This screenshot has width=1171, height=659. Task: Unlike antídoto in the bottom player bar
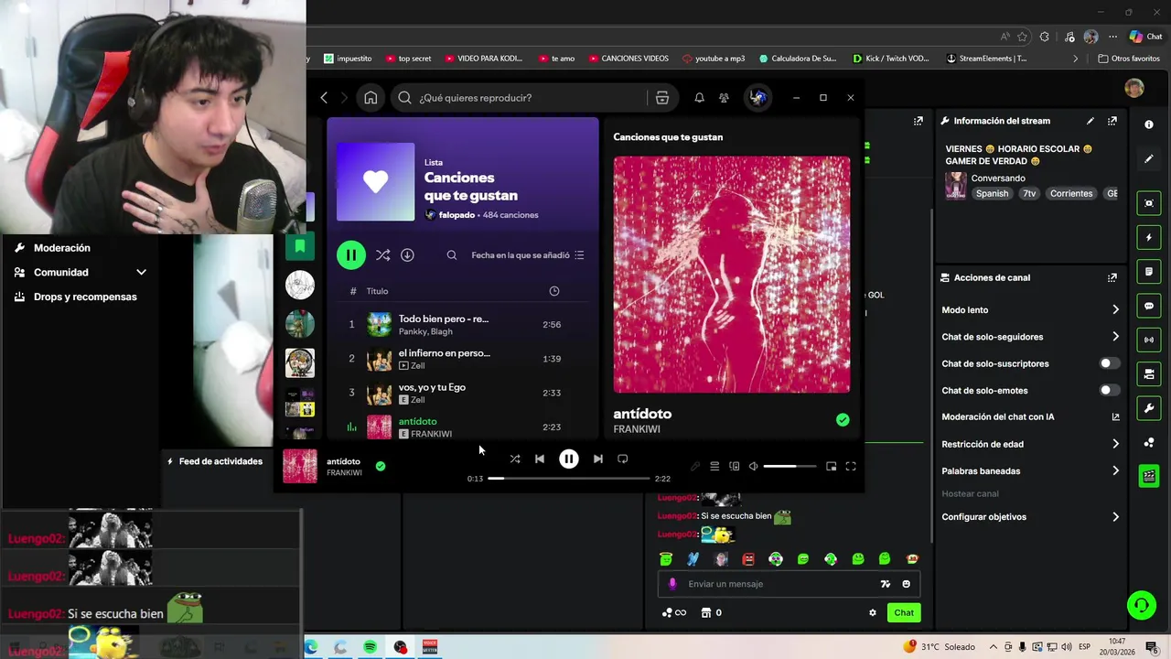point(381,466)
